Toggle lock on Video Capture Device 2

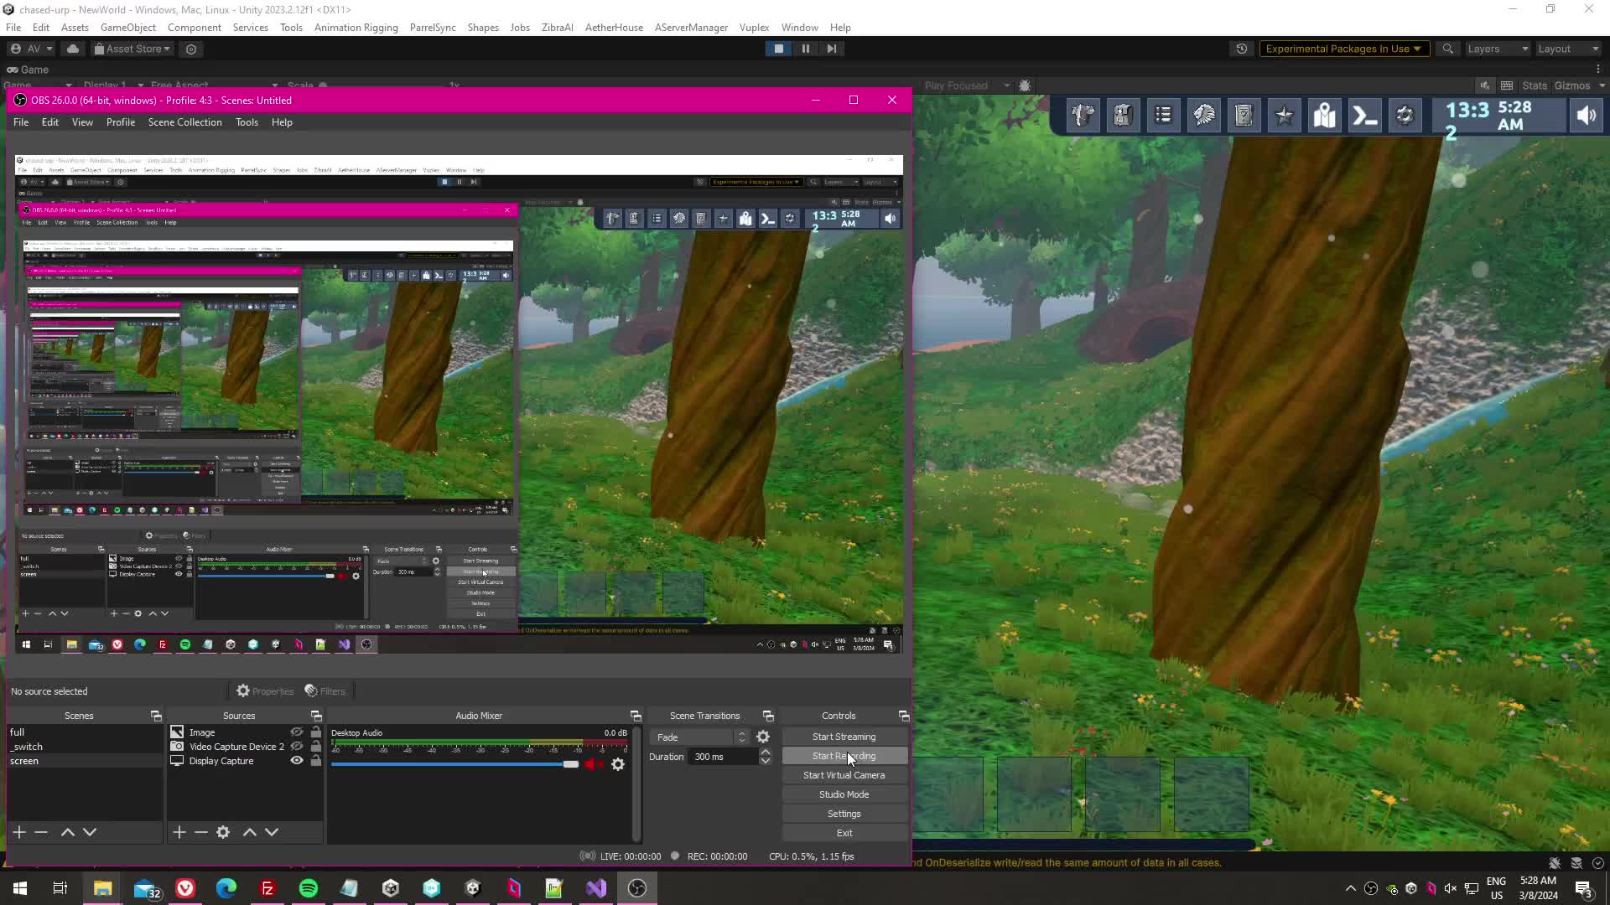316,747
